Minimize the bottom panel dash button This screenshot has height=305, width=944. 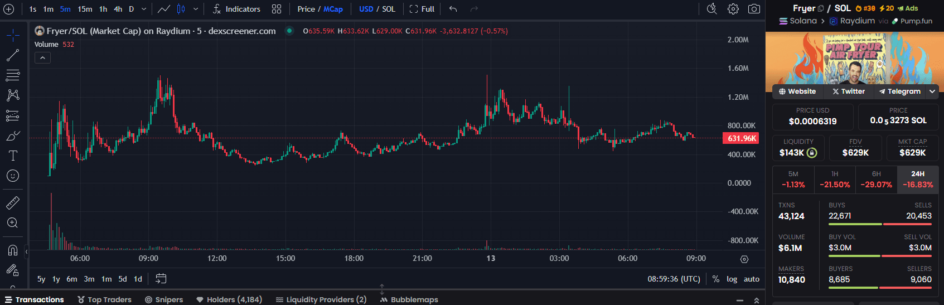[740, 300]
